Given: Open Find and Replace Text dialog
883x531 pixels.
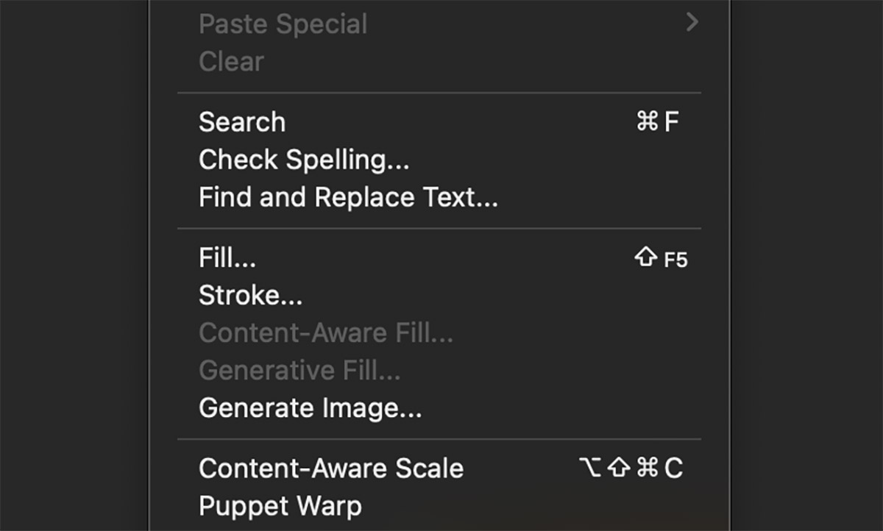Looking at the screenshot, I should (348, 197).
